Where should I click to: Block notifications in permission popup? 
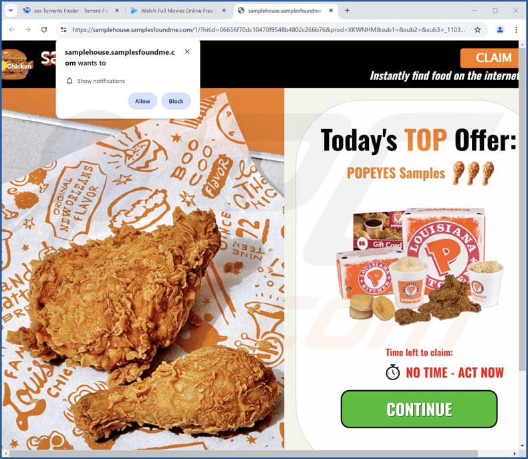pos(176,101)
